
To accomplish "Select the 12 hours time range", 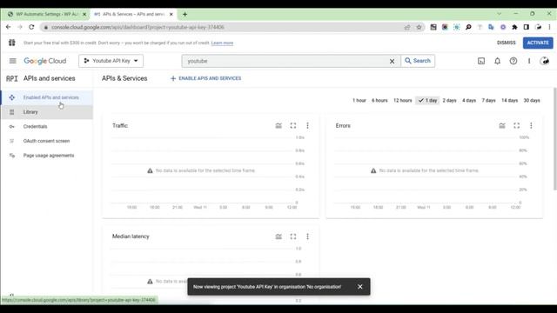I will coord(402,101).
